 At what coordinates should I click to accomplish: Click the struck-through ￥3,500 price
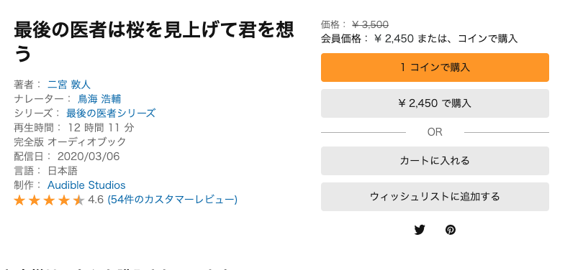click(x=370, y=25)
